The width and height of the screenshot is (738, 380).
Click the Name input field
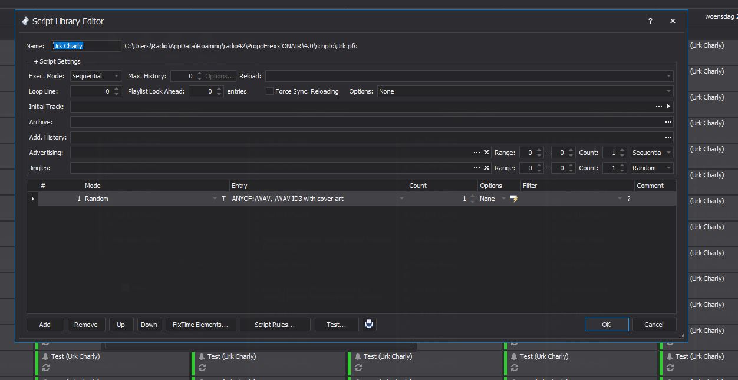pyautogui.click(x=86, y=46)
